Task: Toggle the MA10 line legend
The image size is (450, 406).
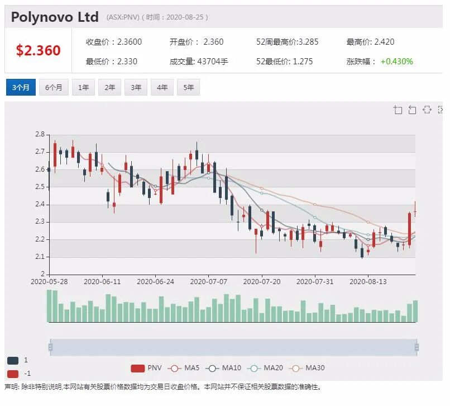Action: click(x=223, y=368)
